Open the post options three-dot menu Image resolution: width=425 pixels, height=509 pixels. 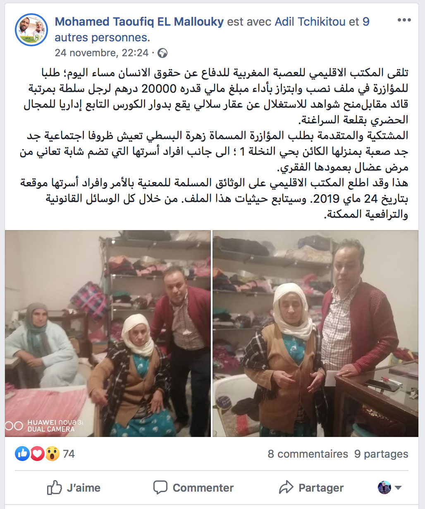pos(404,20)
